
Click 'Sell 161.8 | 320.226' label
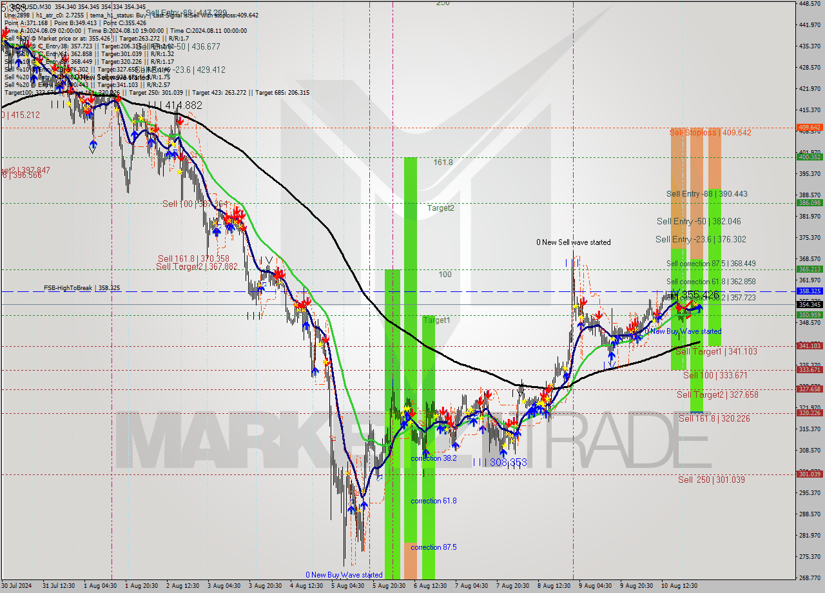tap(714, 419)
